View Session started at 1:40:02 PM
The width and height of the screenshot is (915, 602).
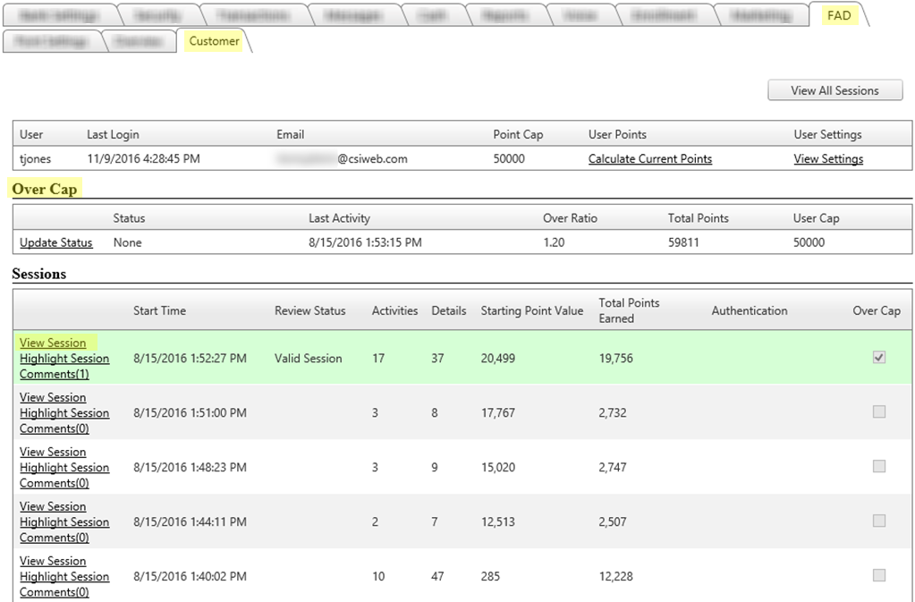pos(53,561)
